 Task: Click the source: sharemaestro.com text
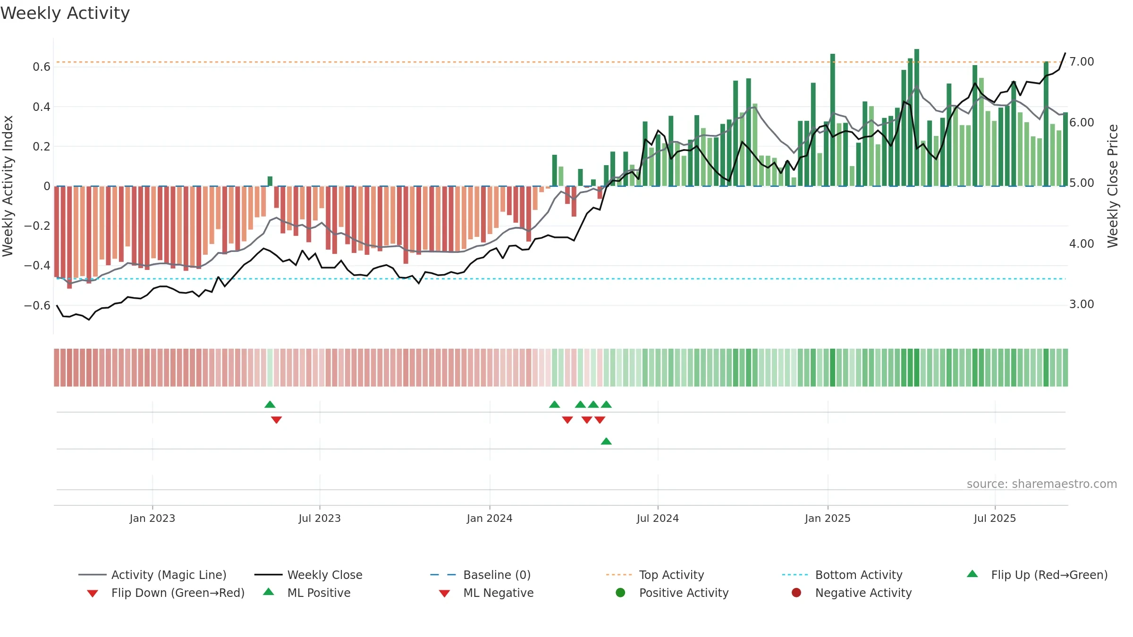tap(1042, 484)
